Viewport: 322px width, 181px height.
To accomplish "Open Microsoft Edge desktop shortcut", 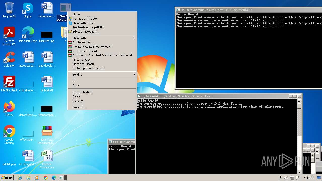I will pos(28,35).
